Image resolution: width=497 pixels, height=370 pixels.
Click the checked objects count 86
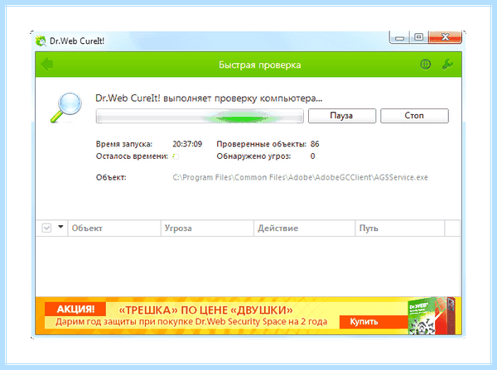coord(315,144)
